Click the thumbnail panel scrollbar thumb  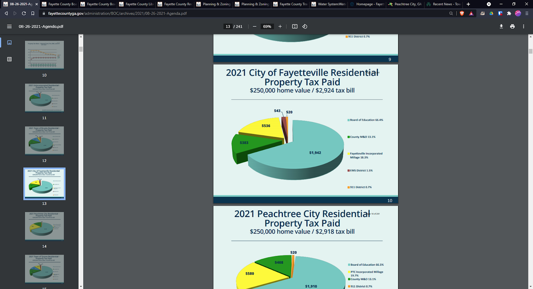click(x=81, y=49)
